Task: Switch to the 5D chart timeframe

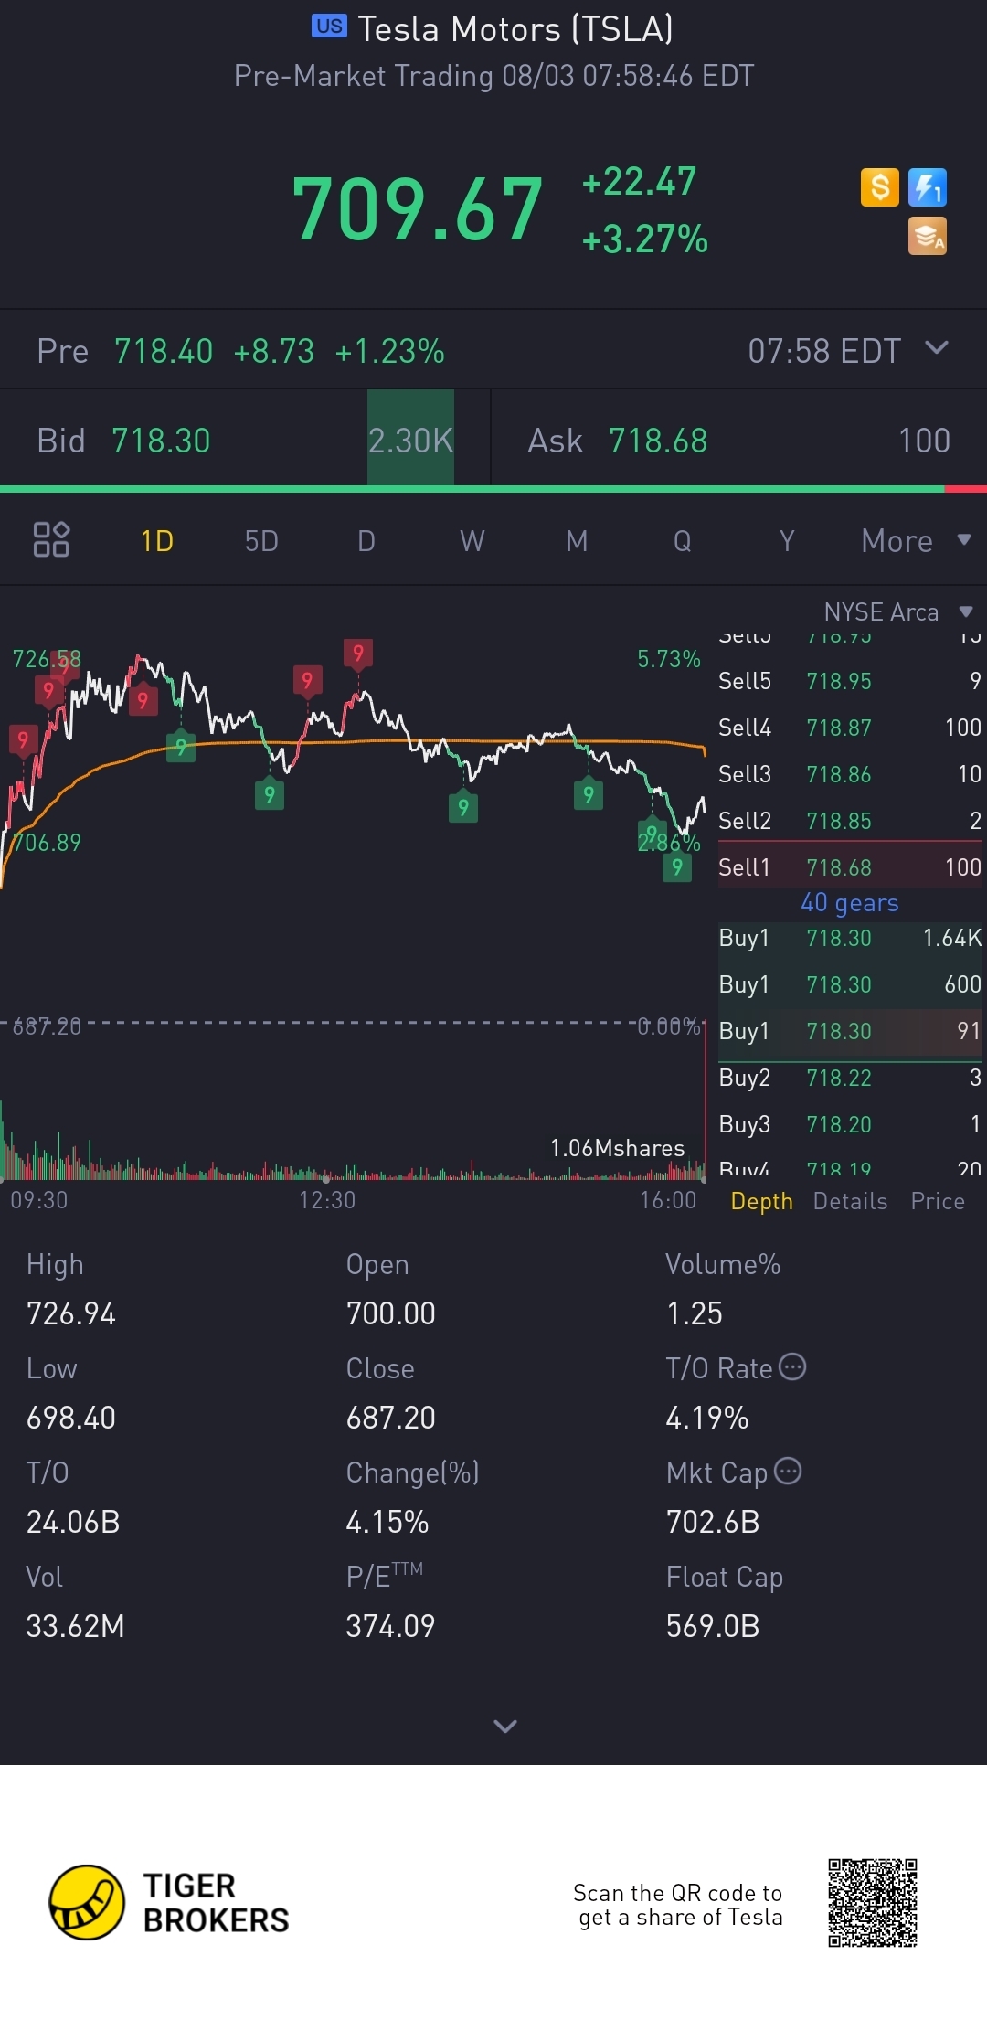Action: point(261,541)
